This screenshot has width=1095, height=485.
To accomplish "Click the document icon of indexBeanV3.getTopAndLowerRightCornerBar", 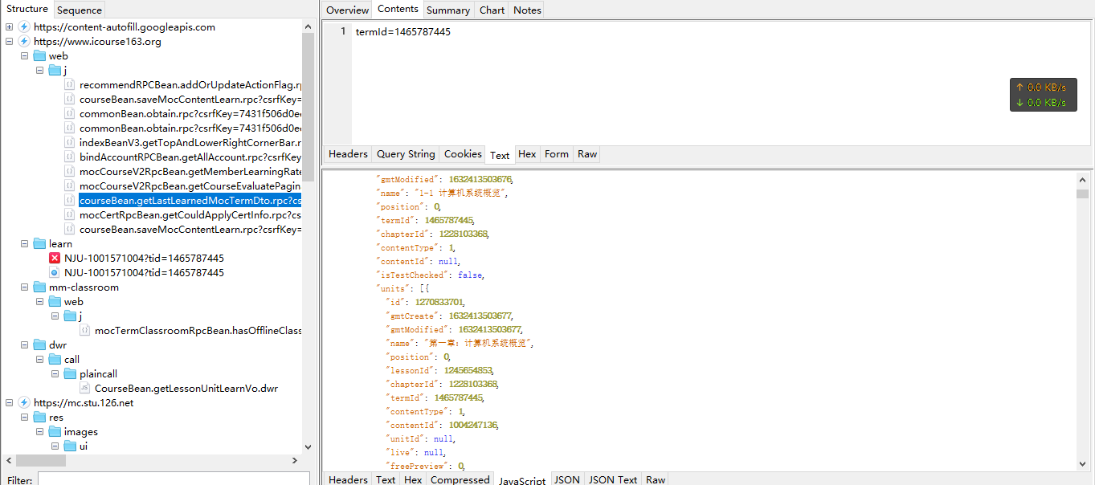I will (70, 143).
